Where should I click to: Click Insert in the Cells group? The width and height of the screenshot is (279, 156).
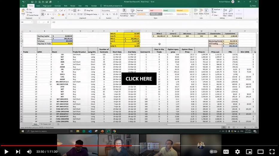point(196,12)
